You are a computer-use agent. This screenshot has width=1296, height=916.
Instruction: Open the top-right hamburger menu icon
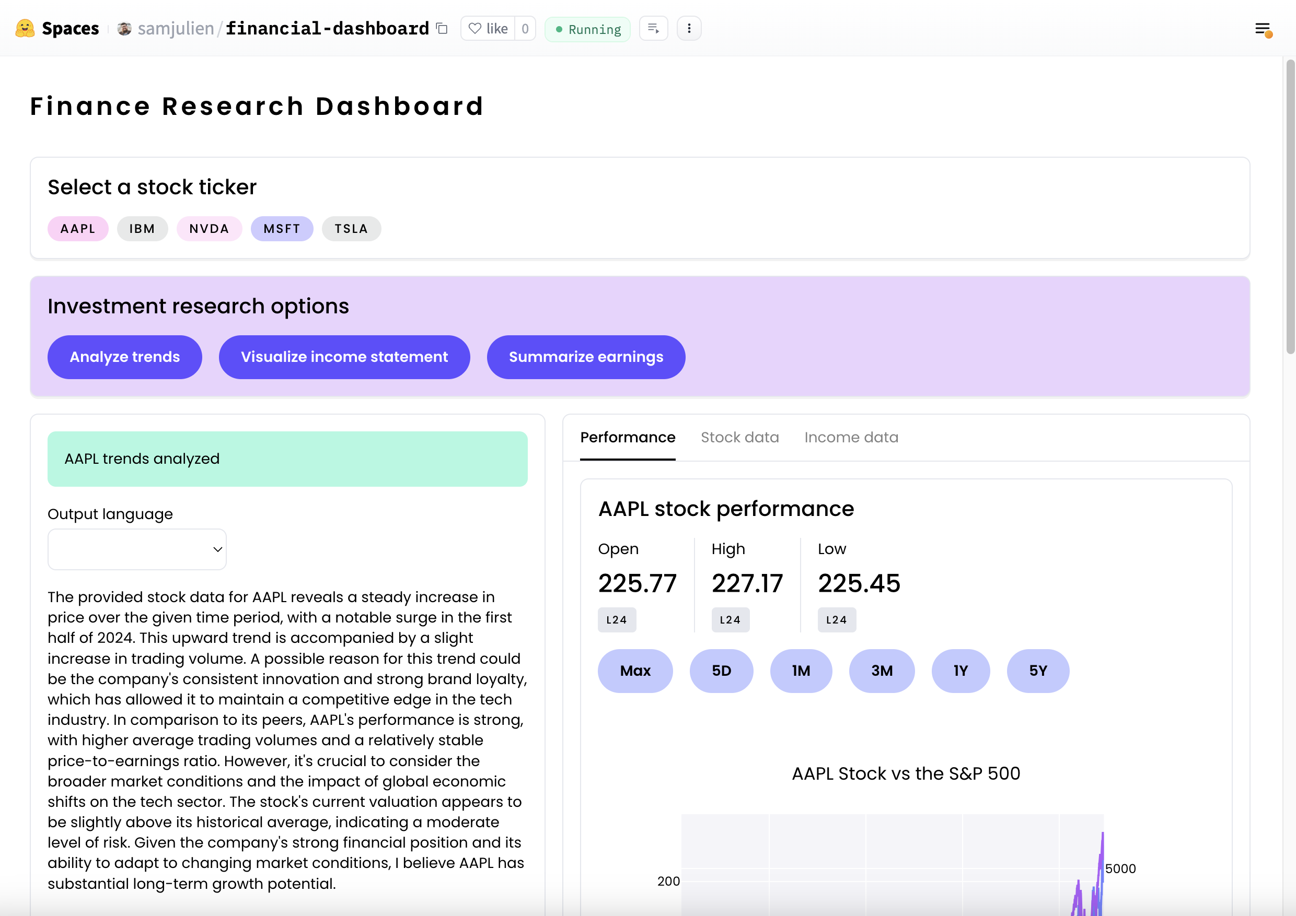tap(1263, 29)
